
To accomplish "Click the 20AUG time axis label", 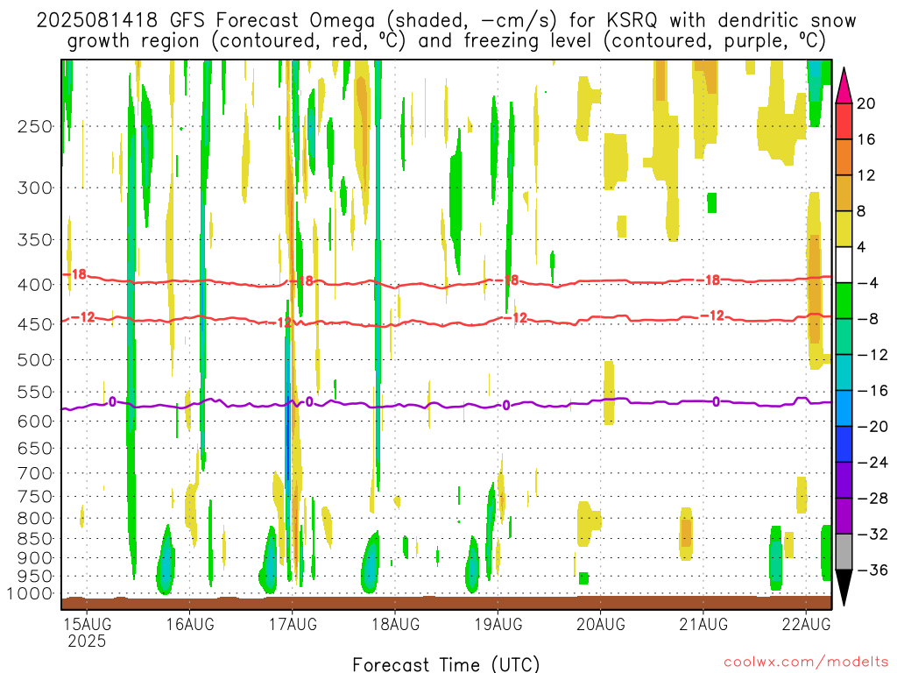I will click(x=601, y=624).
